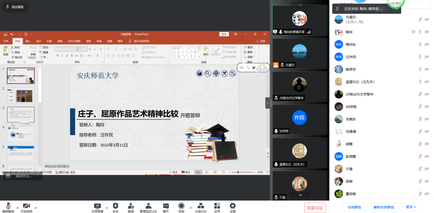Open the Apps (应用) icon

tap(217, 206)
